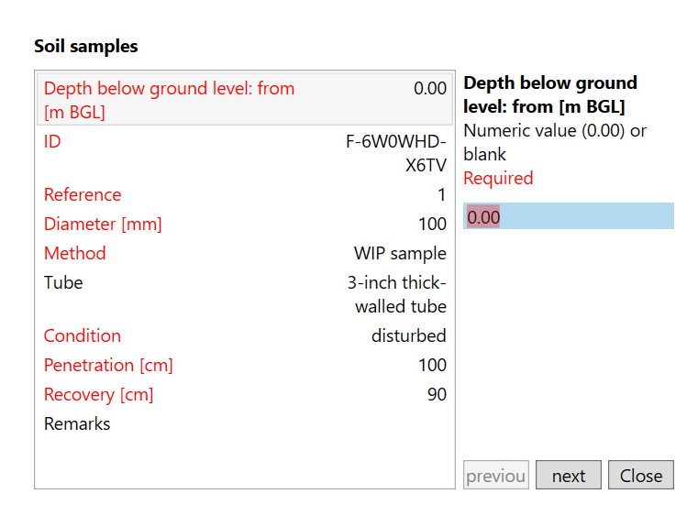The height and width of the screenshot is (516, 698).
Task: Select the Reference row
Action: click(x=245, y=194)
